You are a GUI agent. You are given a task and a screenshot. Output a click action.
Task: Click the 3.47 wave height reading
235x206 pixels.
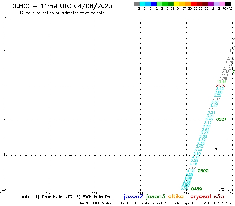[214, 106]
